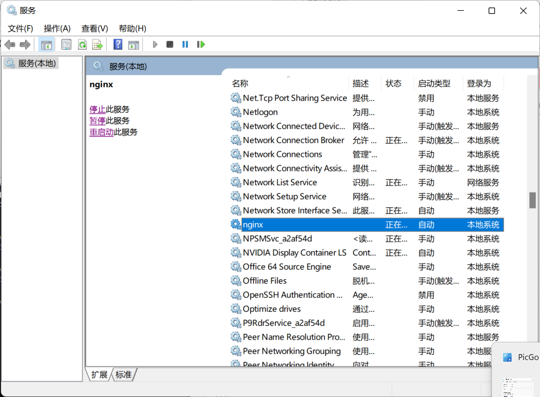Click the Forward arrow toolbar icon
540x397 pixels.
coord(25,44)
